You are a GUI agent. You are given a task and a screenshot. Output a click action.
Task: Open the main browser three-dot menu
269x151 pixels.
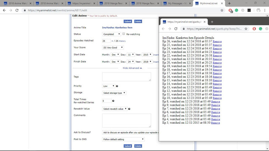tap(265, 10)
